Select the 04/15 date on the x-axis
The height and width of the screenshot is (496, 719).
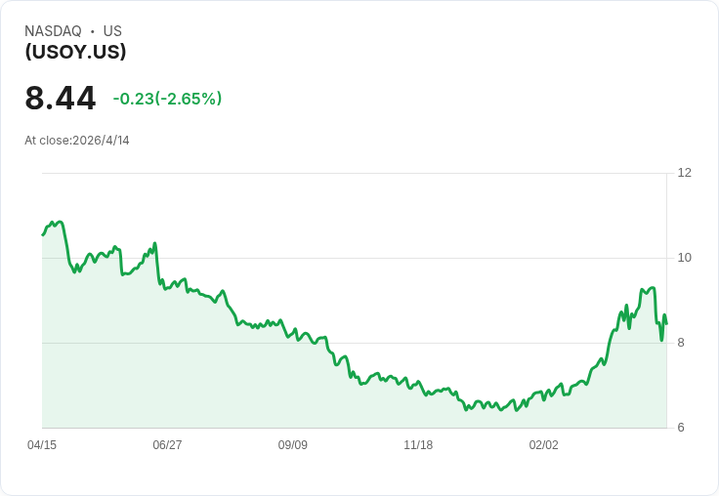[x=42, y=445]
